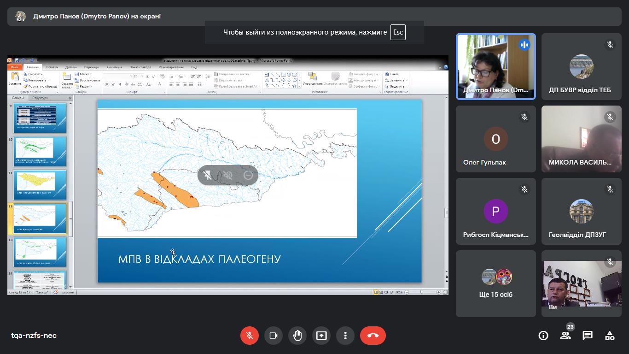The width and height of the screenshot is (629, 354).
Task: Select slide 10 thumbnail
Action: coord(41,152)
